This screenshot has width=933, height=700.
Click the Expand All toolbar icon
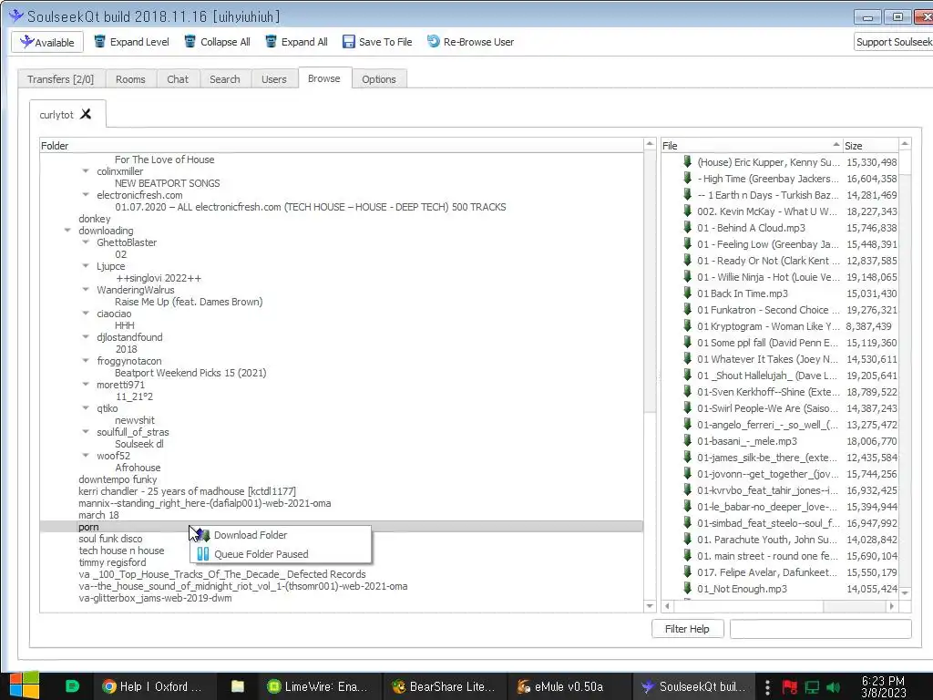[x=272, y=42]
